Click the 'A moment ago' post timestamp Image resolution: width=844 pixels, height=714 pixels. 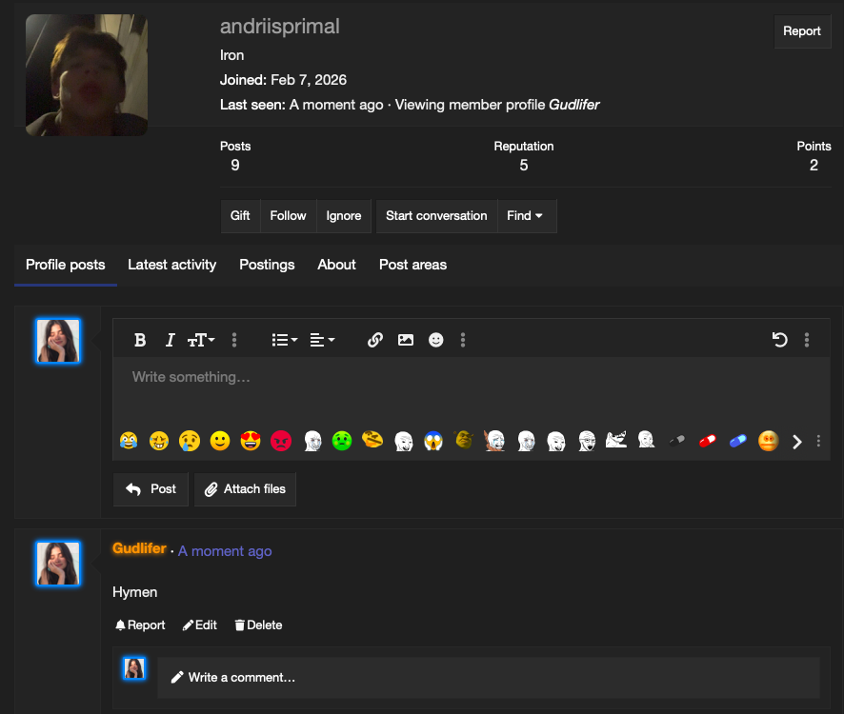pos(225,551)
